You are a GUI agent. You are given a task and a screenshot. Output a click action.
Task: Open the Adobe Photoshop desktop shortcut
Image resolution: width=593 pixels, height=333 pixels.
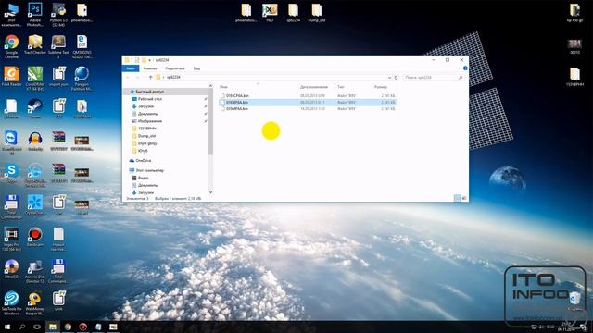click(x=35, y=15)
